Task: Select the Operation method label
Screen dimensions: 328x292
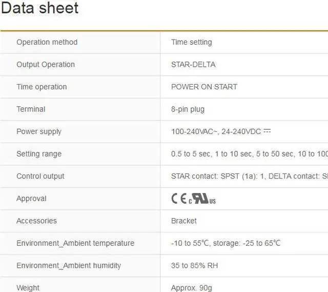Action: (47, 42)
